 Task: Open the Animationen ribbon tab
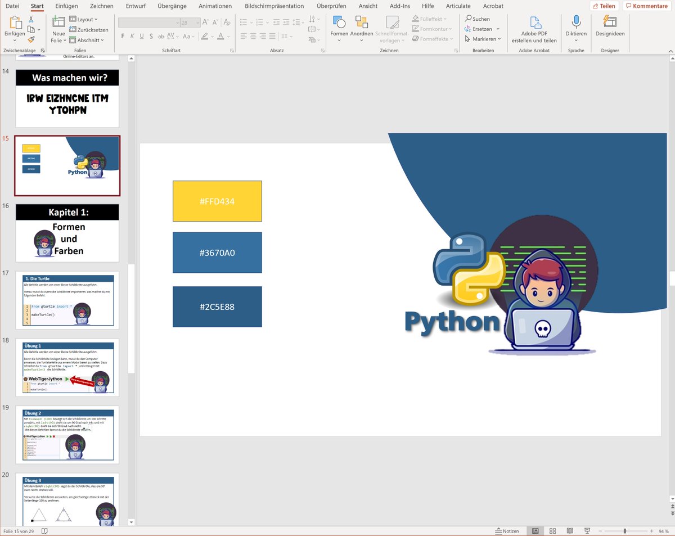coord(215,6)
